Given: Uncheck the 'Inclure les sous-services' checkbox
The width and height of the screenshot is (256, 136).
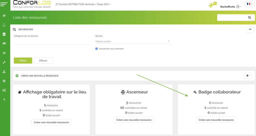Looking at the screenshot, I should coord(96,49).
